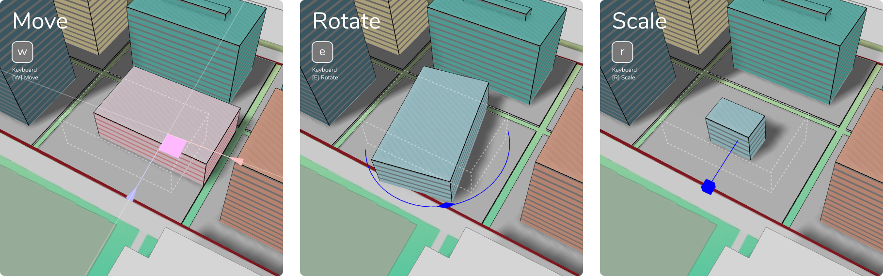Click the '[E] Rotate' keyboard label
Screen dimensions: 883x276
[x=325, y=77]
